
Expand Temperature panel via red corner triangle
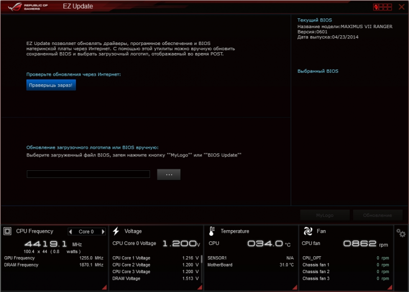point(295,287)
